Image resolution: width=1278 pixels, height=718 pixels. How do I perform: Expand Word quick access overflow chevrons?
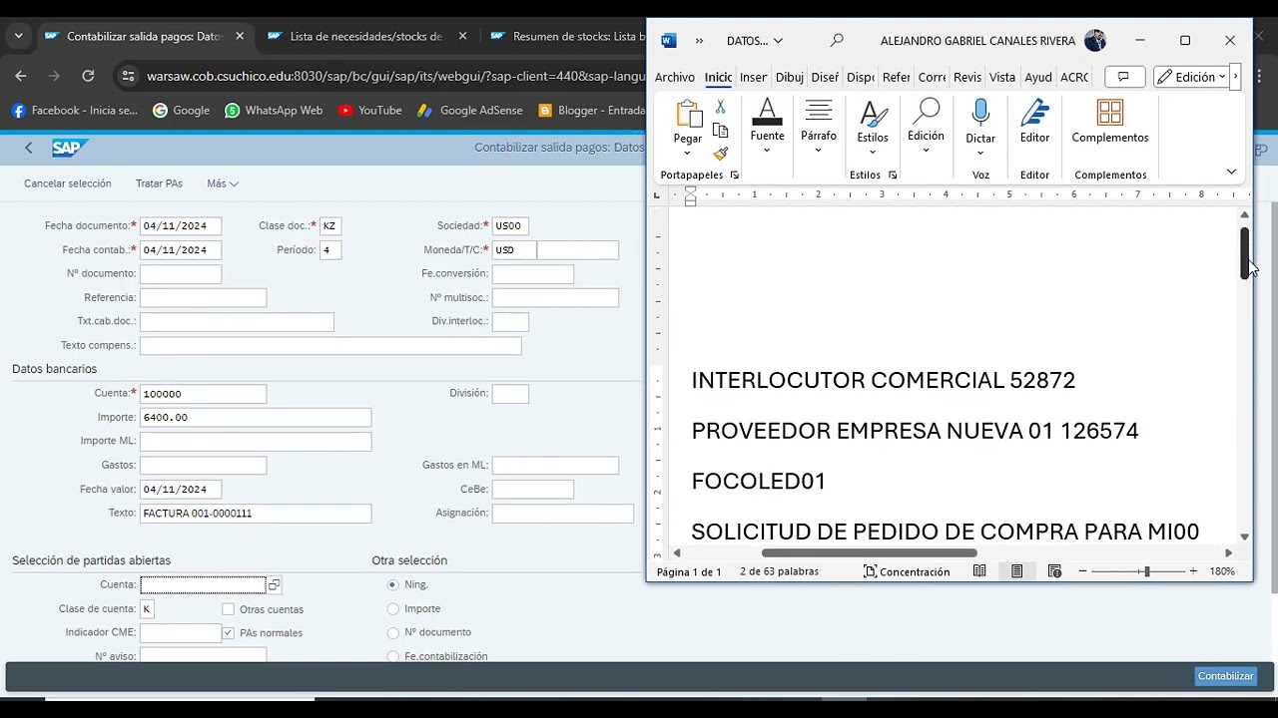(699, 41)
